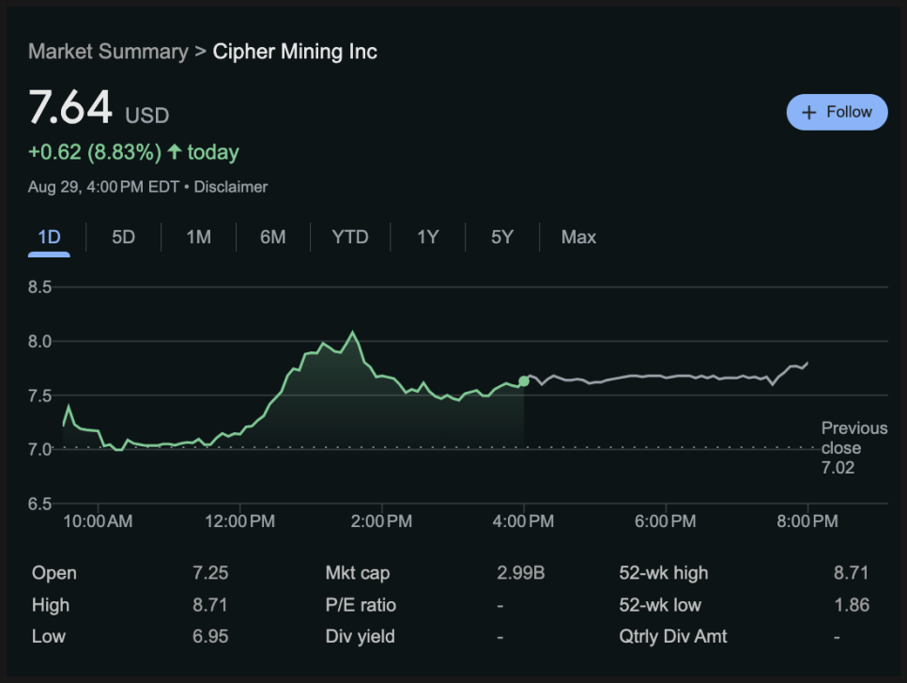This screenshot has width=907, height=683.
Task: Click the plus icon in Follow button
Action: coord(808,113)
